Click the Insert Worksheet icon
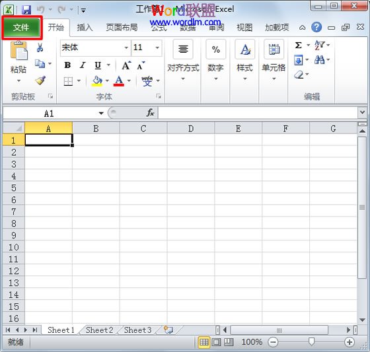This screenshot has width=370, height=352. click(x=168, y=330)
